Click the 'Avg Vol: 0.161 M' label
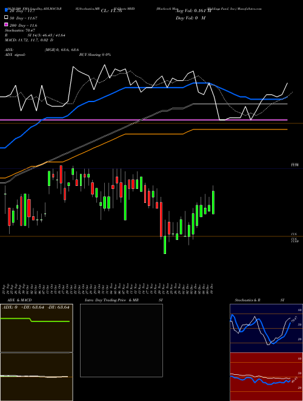303x401 pixels. coord(193,11)
